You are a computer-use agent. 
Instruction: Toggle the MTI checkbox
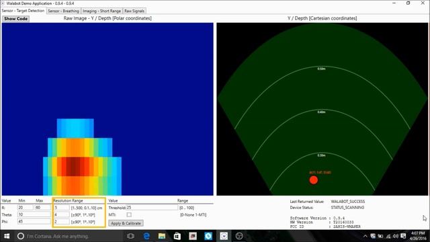[129, 214]
